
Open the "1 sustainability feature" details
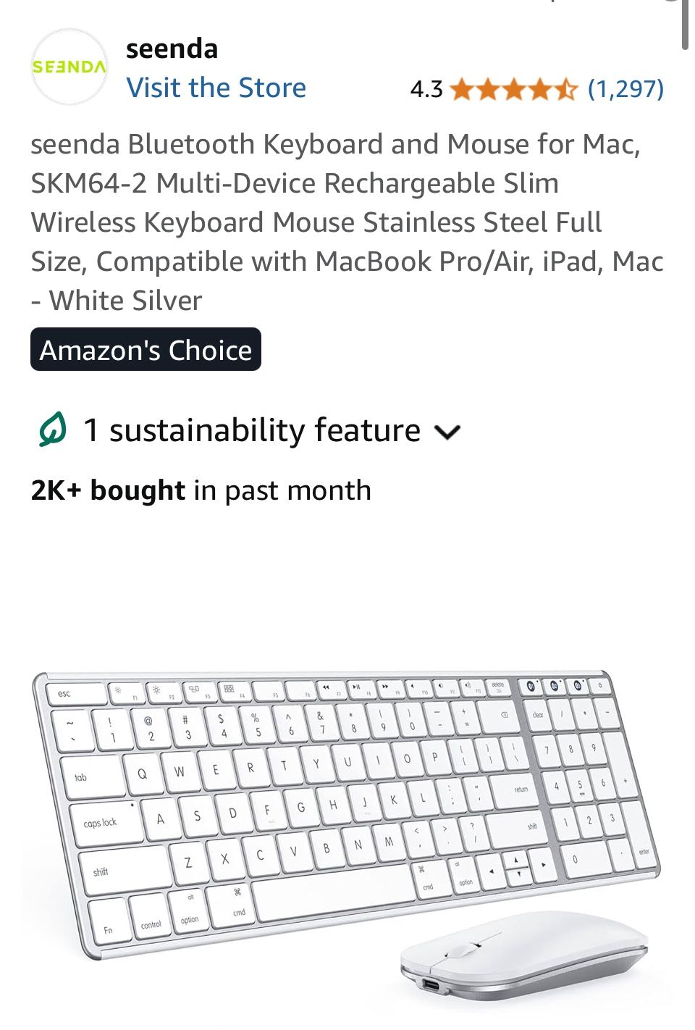[252, 430]
